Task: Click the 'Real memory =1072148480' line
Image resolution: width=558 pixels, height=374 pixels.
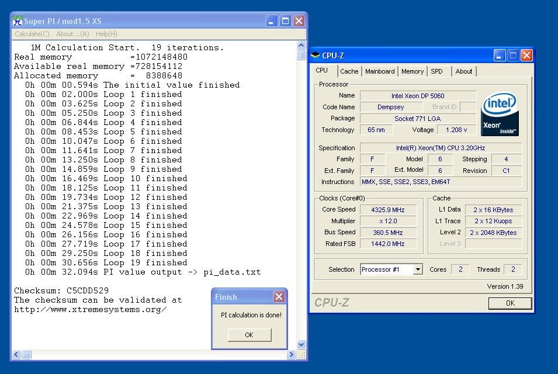Action: coord(100,57)
